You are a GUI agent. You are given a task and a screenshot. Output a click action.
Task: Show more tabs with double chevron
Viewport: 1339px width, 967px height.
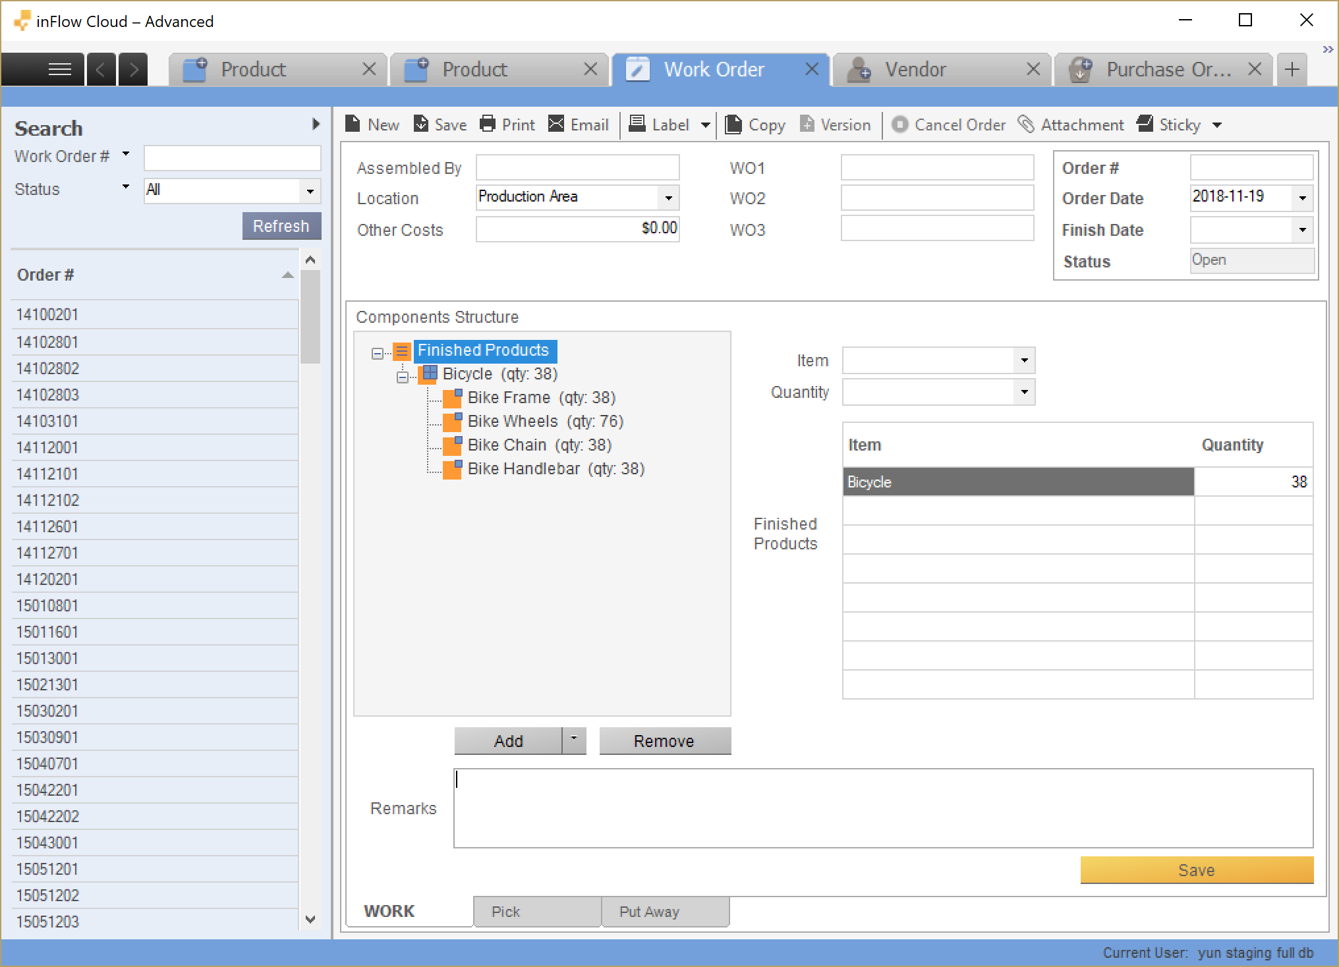pos(1327,49)
